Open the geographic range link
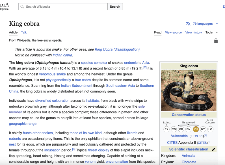This screenshot has height=165, width=225. (23, 124)
